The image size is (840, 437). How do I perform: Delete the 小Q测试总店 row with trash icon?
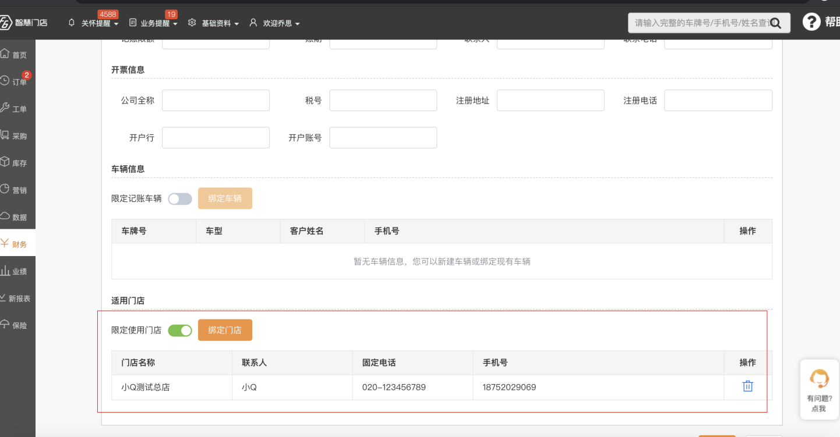coord(747,386)
